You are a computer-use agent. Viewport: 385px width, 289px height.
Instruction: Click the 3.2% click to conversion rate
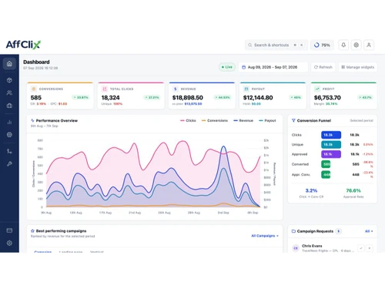pyautogui.click(x=311, y=190)
